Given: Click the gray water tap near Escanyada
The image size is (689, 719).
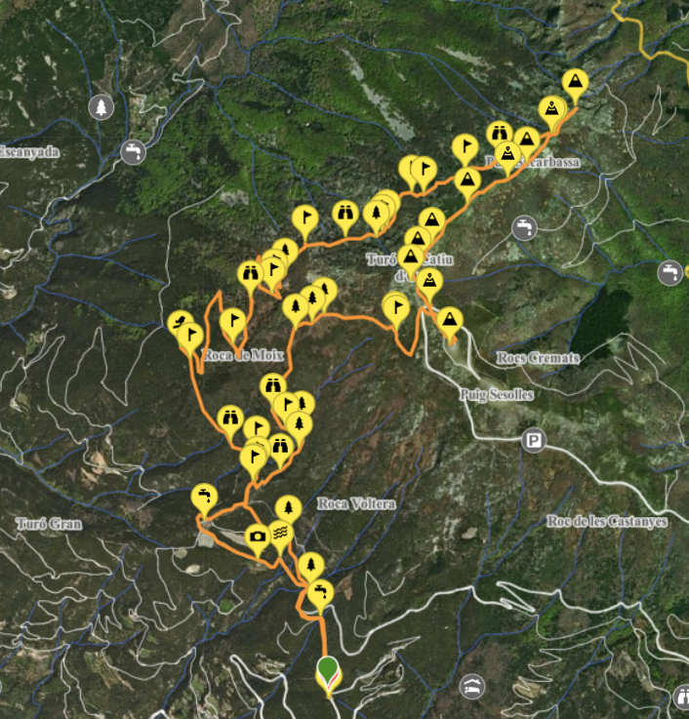Looking at the screenshot, I should [x=133, y=152].
